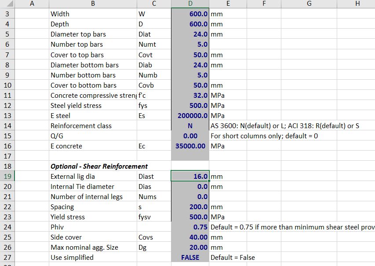Select the Steel yield stress label cell
The width and height of the screenshot is (375, 266).
coord(92,106)
